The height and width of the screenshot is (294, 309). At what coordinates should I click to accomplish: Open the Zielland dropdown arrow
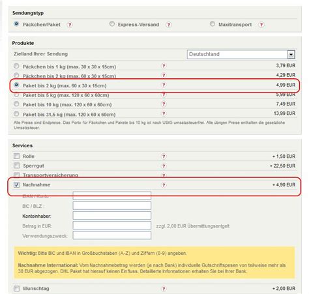[291, 54]
